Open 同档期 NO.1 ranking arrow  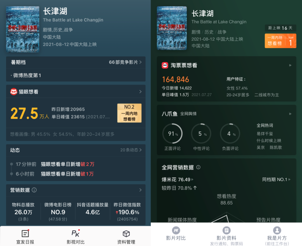tap(289, 179)
